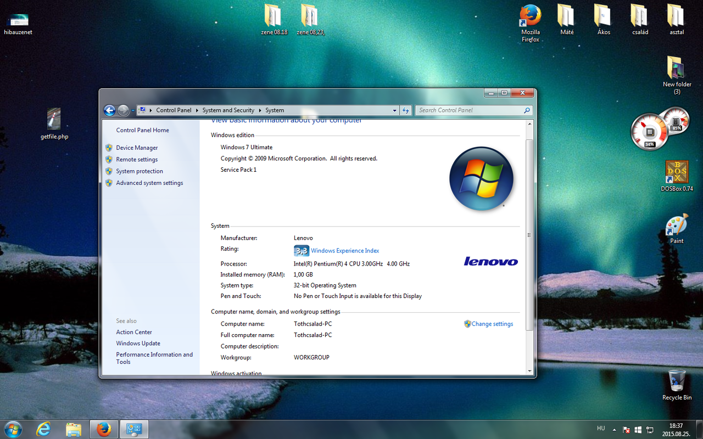Open Advanced system settings link
The width and height of the screenshot is (703, 439).
point(149,183)
